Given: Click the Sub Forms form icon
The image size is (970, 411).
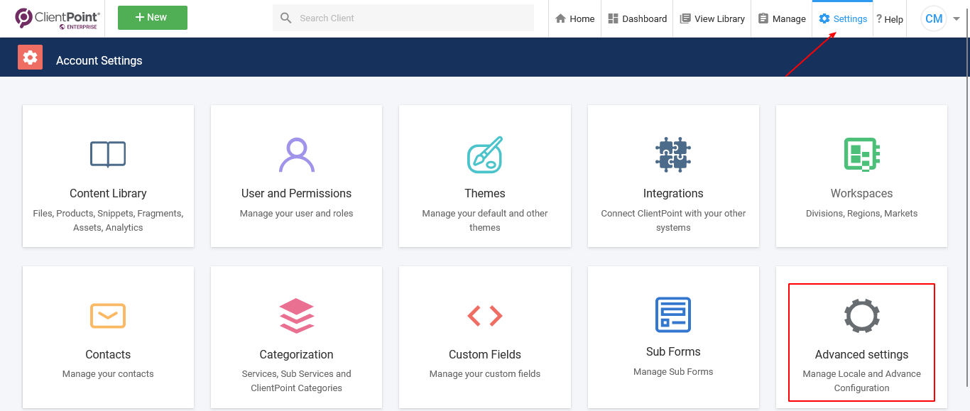Looking at the screenshot, I should 673,314.
